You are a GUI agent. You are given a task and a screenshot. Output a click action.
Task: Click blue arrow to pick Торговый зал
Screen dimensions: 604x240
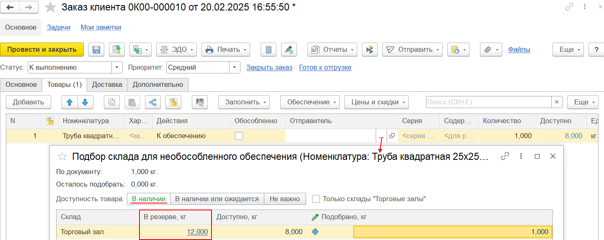(316, 232)
